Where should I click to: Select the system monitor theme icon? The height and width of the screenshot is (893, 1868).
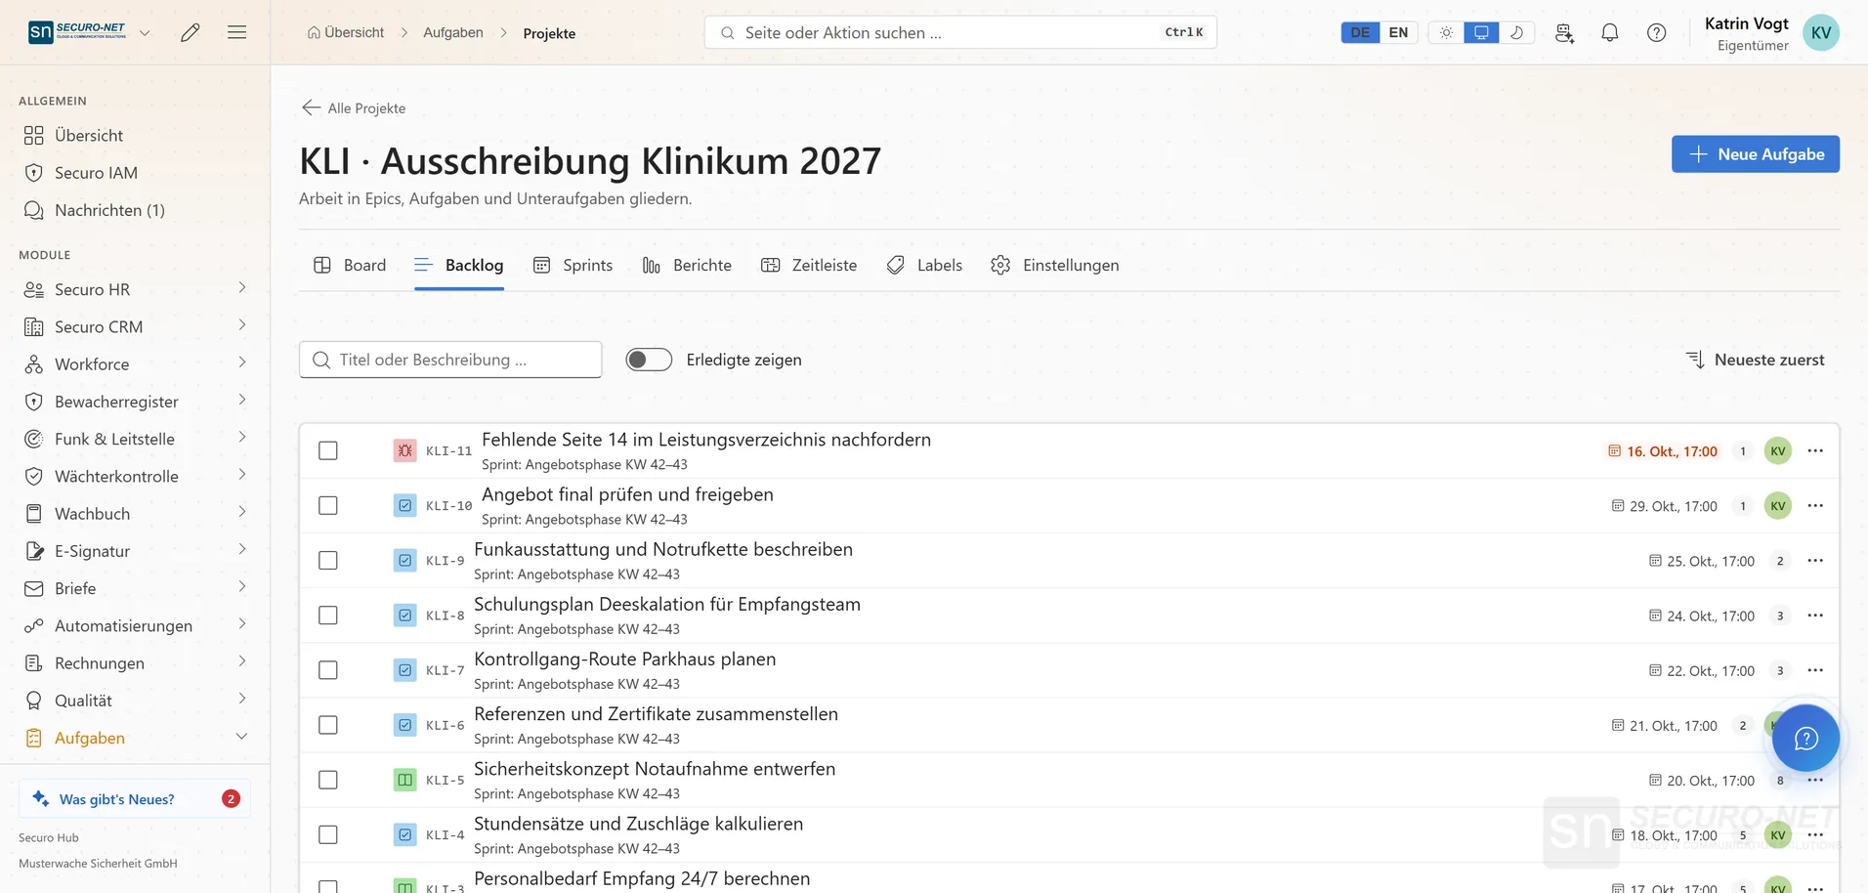[x=1481, y=32]
